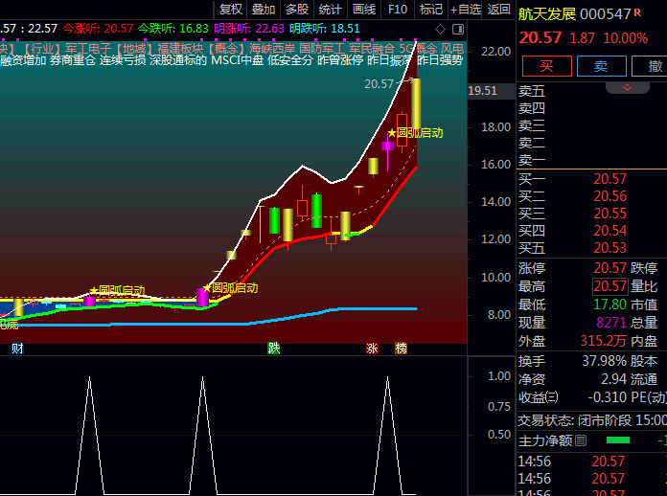Click the green 跌 marker
Screen dimensions: 667x496
pyautogui.click(x=273, y=349)
